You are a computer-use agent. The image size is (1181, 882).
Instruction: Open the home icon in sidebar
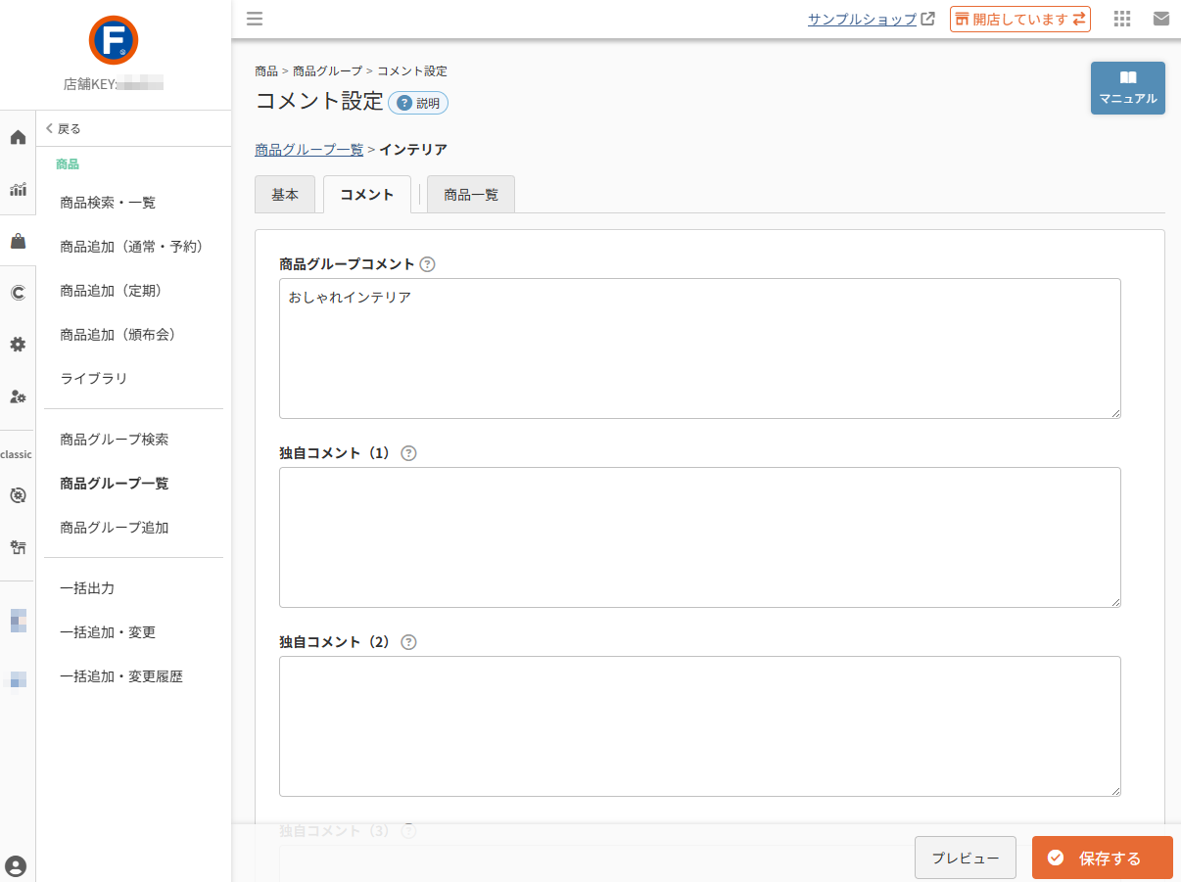coord(18,137)
